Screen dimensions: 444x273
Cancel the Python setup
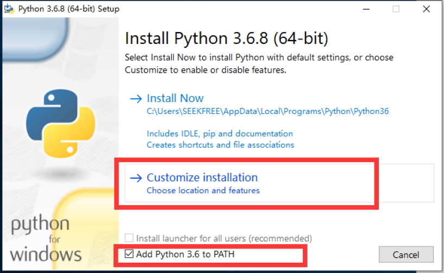pos(406,255)
